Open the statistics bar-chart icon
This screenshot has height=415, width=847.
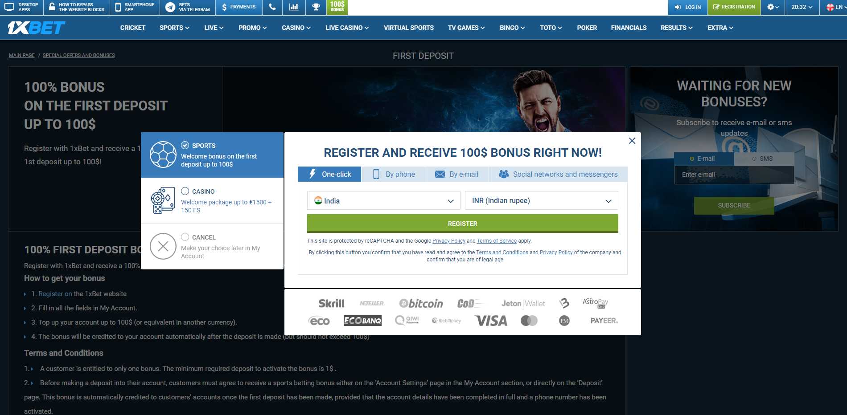[x=294, y=7]
